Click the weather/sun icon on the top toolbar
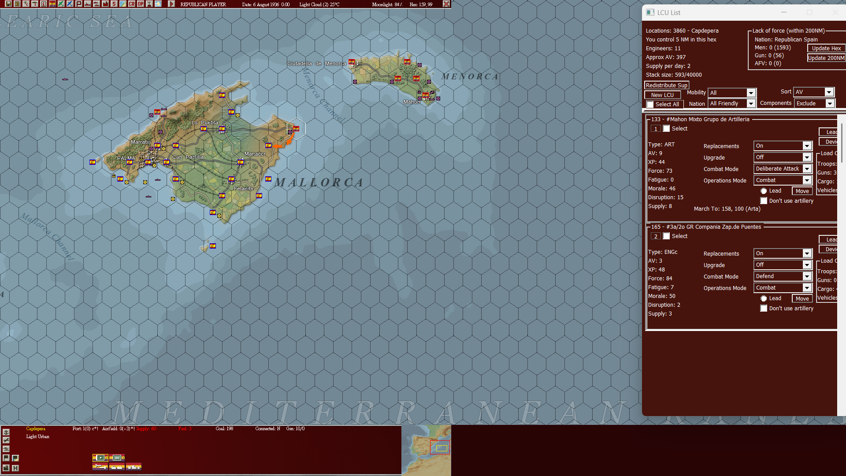 pos(157,4)
